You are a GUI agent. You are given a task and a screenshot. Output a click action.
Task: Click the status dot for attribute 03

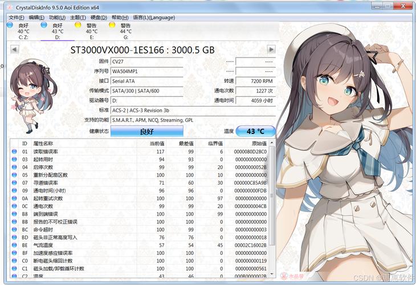(x=14, y=160)
